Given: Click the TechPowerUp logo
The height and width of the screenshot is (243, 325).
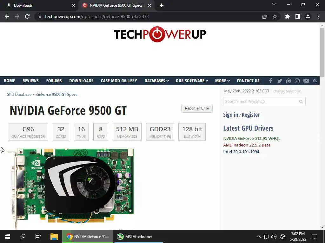Looking at the screenshot, I should pyautogui.click(x=160, y=34).
